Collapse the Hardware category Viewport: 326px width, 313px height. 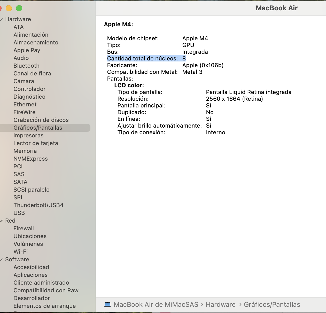2,19
